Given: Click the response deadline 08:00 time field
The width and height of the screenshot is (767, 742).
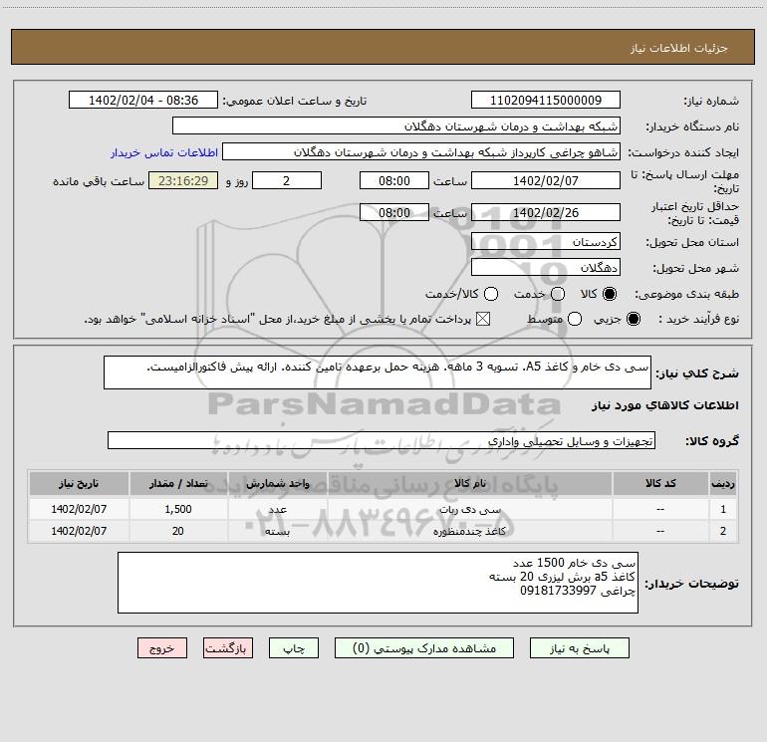Looking at the screenshot, I should tap(394, 180).
